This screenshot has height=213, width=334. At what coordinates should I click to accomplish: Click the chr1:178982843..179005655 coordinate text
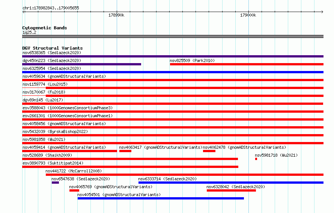tap(51, 8)
